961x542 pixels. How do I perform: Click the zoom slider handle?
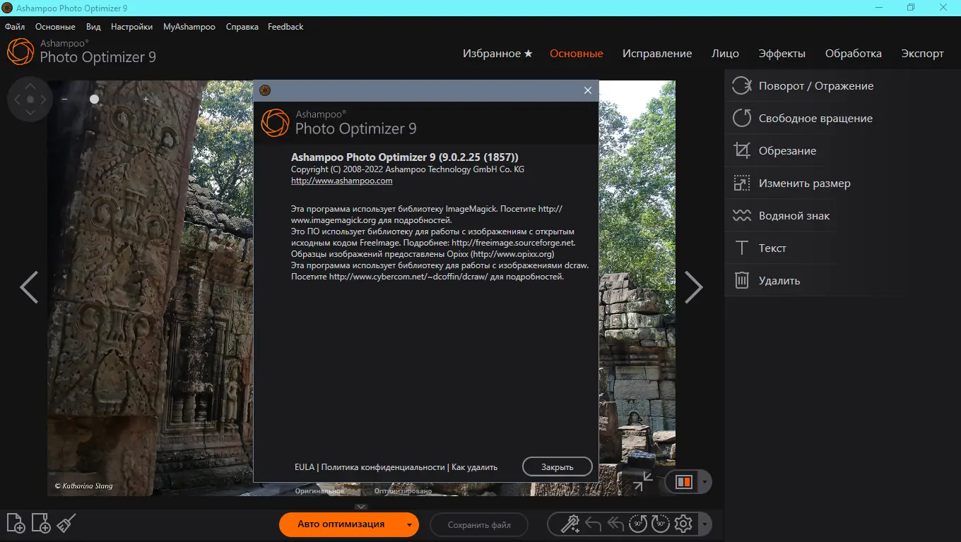coord(94,100)
